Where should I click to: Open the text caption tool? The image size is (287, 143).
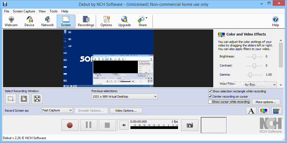click(x=251, y=111)
